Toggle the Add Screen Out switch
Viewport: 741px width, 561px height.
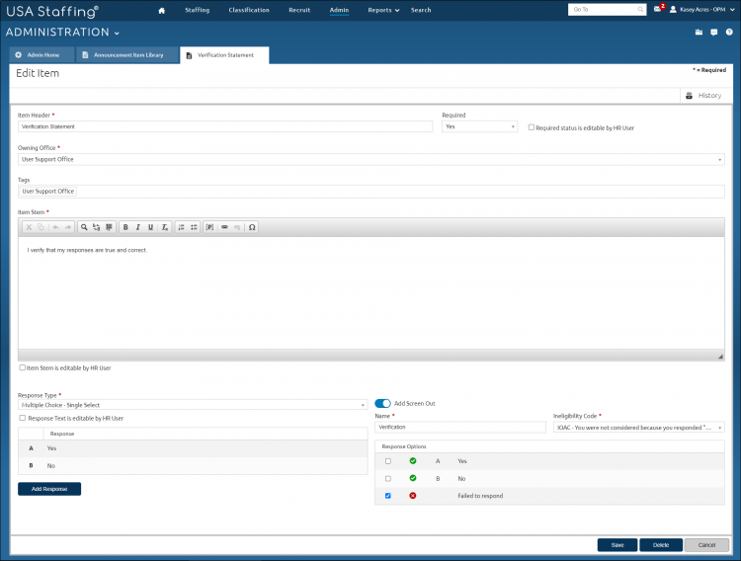382,403
